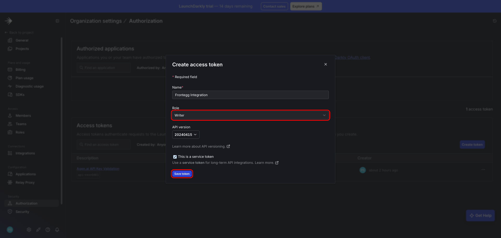Open the help question mark icon
The height and width of the screenshot is (238, 501).
point(48,230)
